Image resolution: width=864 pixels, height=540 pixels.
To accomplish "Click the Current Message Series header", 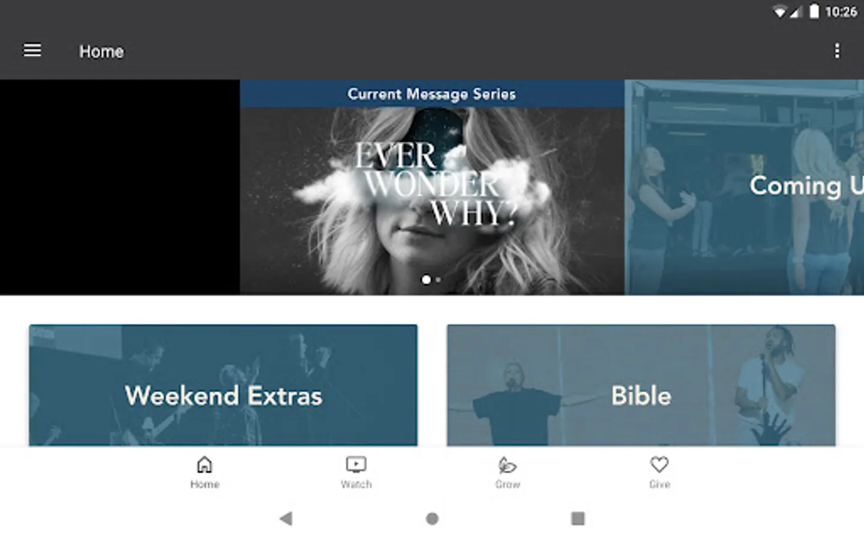I will (x=432, y=94).
